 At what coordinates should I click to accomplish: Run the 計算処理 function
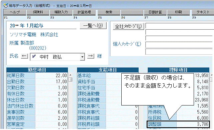click(84, 12)
